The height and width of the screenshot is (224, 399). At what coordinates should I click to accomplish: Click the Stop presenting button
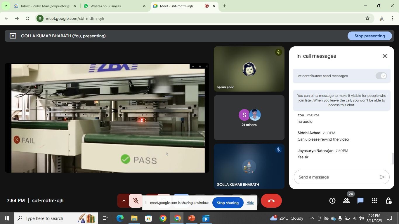(369, 36)
